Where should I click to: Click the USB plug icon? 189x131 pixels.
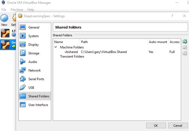click(x=23, y=87)
